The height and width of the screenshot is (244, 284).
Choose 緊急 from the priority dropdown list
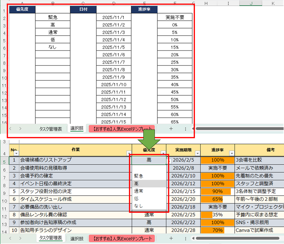[x=139, y=176]
